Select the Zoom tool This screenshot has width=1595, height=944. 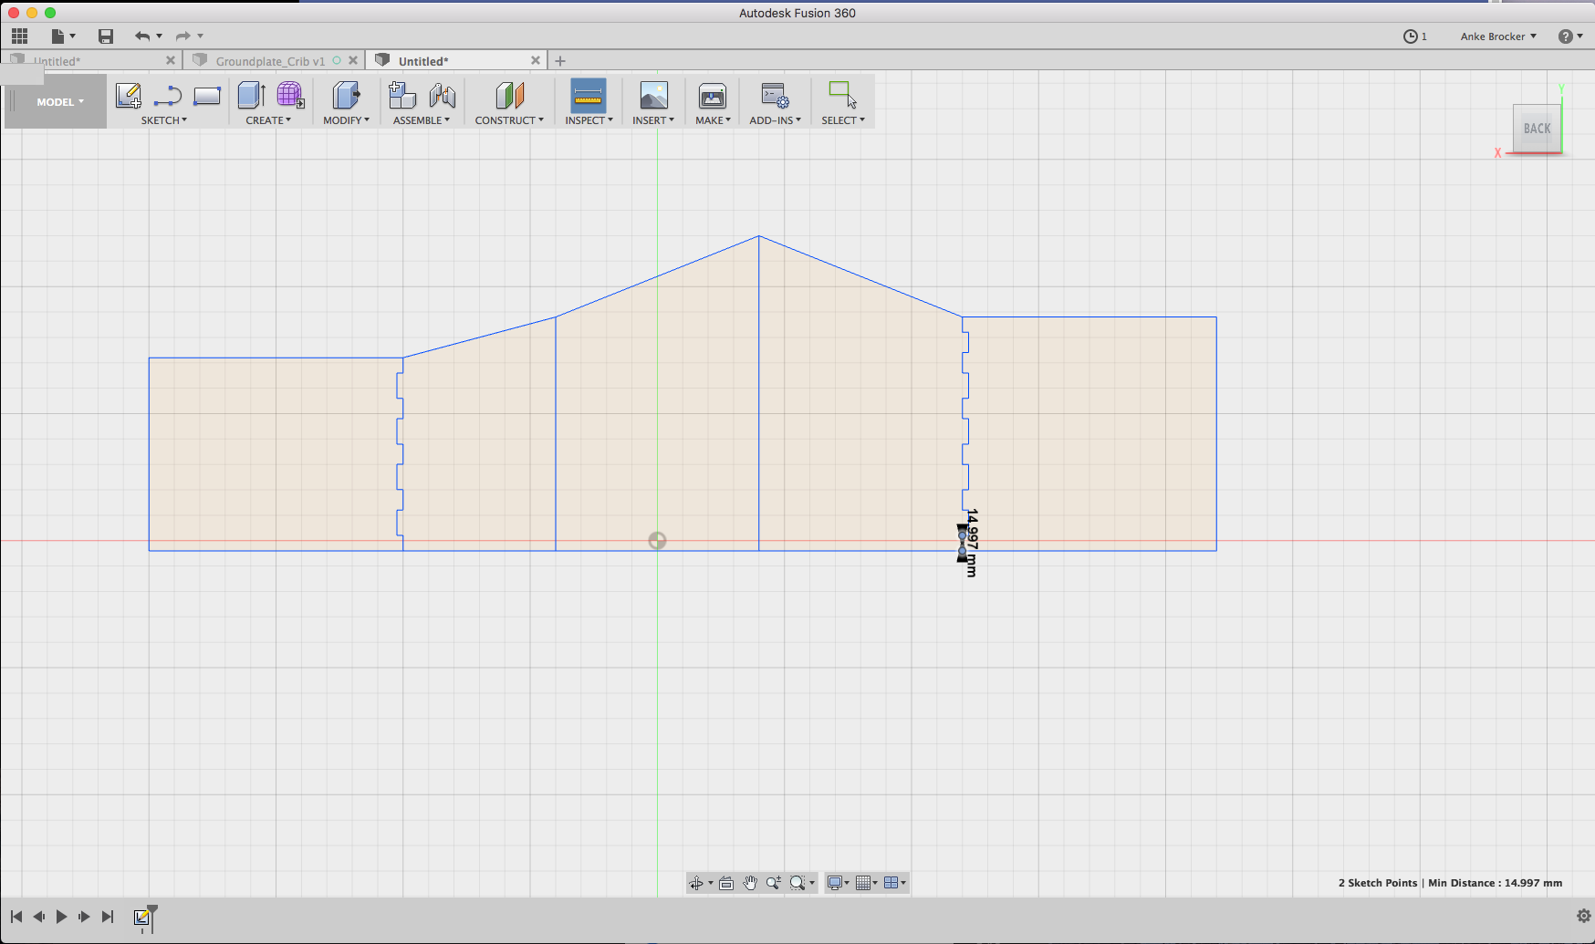[x=774, y=883]
